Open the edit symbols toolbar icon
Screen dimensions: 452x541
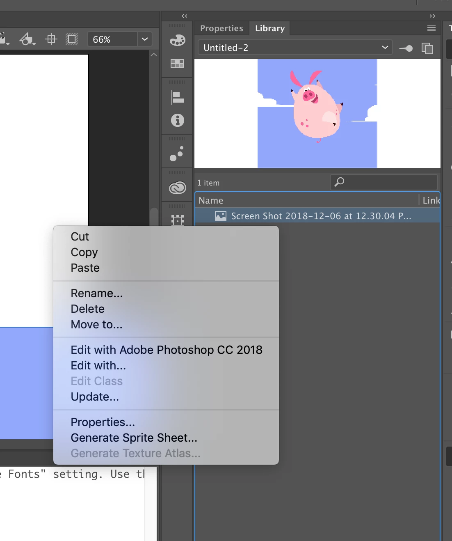tap(27, 39)
